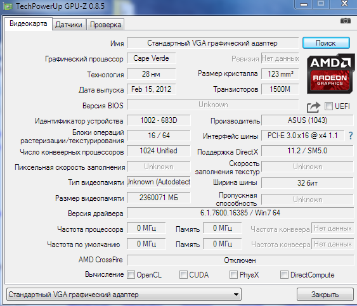Click the Скорость заполнения текстур Unknown value
Image resolution: width=357 pixels, height=306 pixels.
[308, 167]
